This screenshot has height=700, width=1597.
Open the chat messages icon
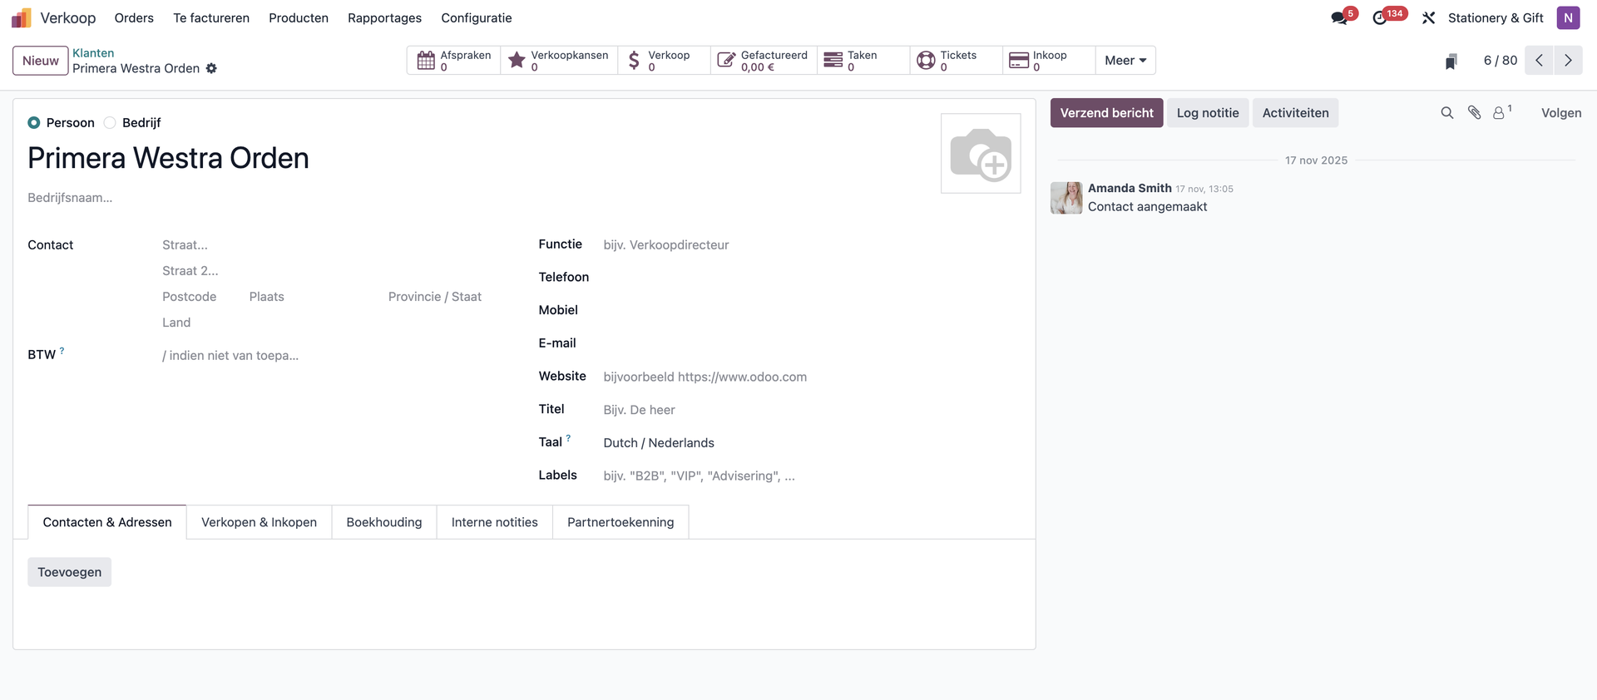(1339, 18)
